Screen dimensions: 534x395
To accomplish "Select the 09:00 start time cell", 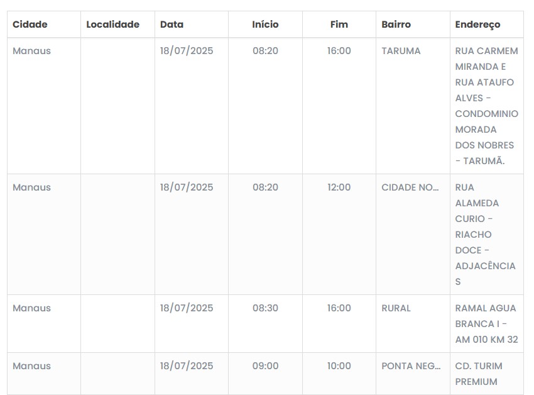I will pos(265,366).
